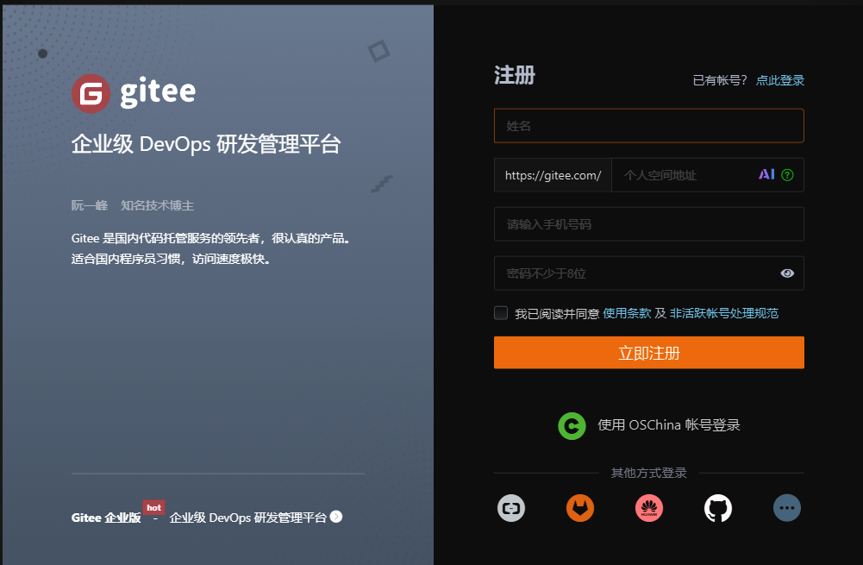Screen dimensions: 863x565
Task: Click the 注册 heading
Action: 515,75
